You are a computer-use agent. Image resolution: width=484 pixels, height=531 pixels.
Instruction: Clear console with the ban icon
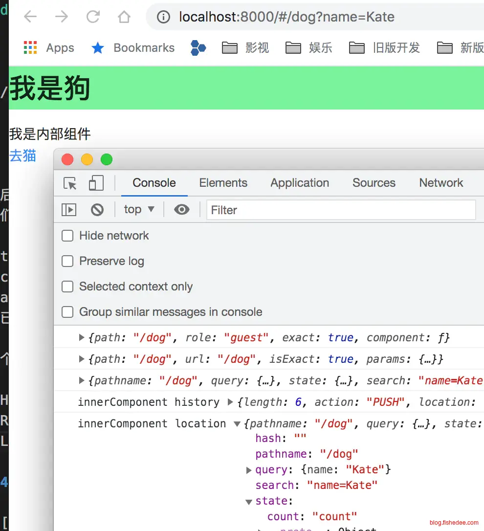tap(97, 210)
